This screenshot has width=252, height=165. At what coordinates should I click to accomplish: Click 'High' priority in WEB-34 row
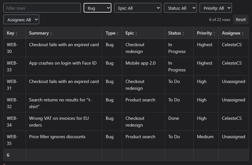[x=202, y=119]
